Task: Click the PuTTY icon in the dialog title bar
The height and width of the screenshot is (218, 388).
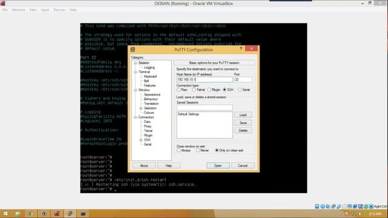Action: pos(133,50)
